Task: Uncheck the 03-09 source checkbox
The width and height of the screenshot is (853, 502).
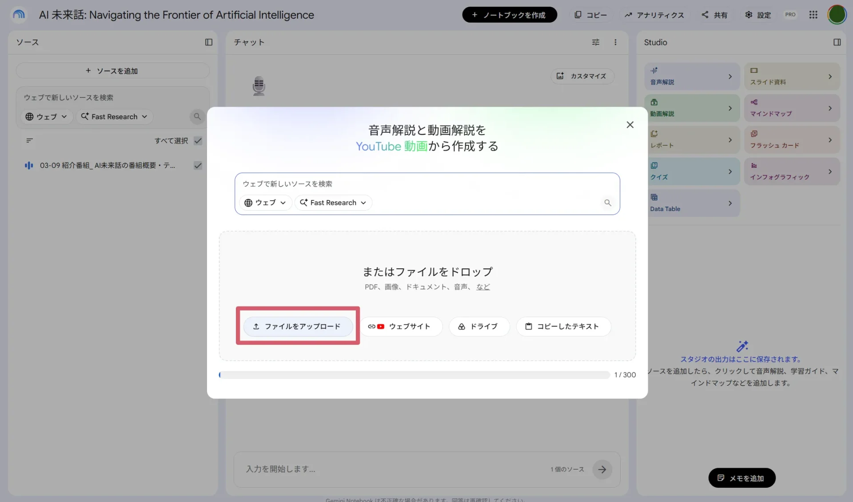Action: pos(198,165)
